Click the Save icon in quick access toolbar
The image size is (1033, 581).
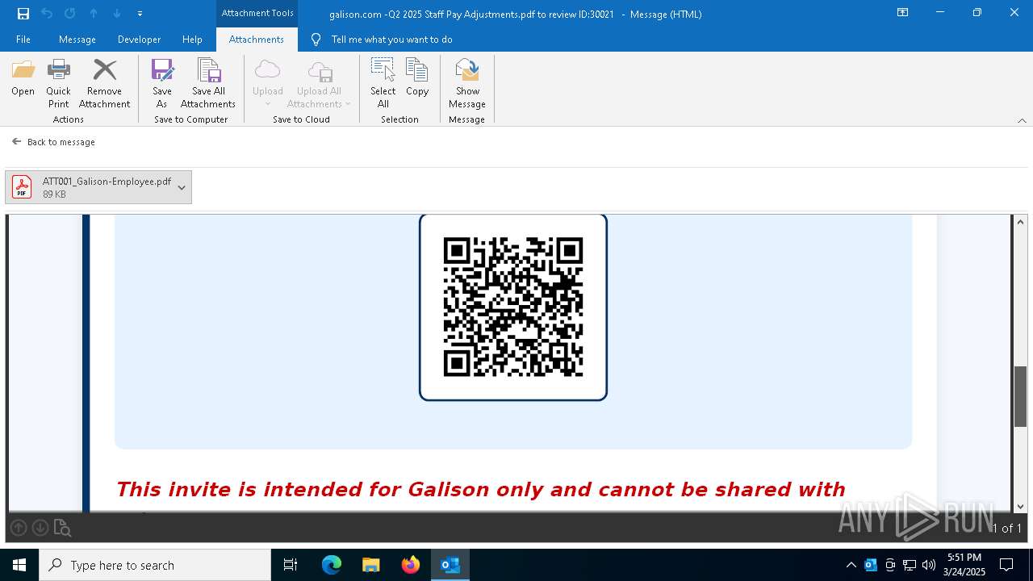point(23,14)
